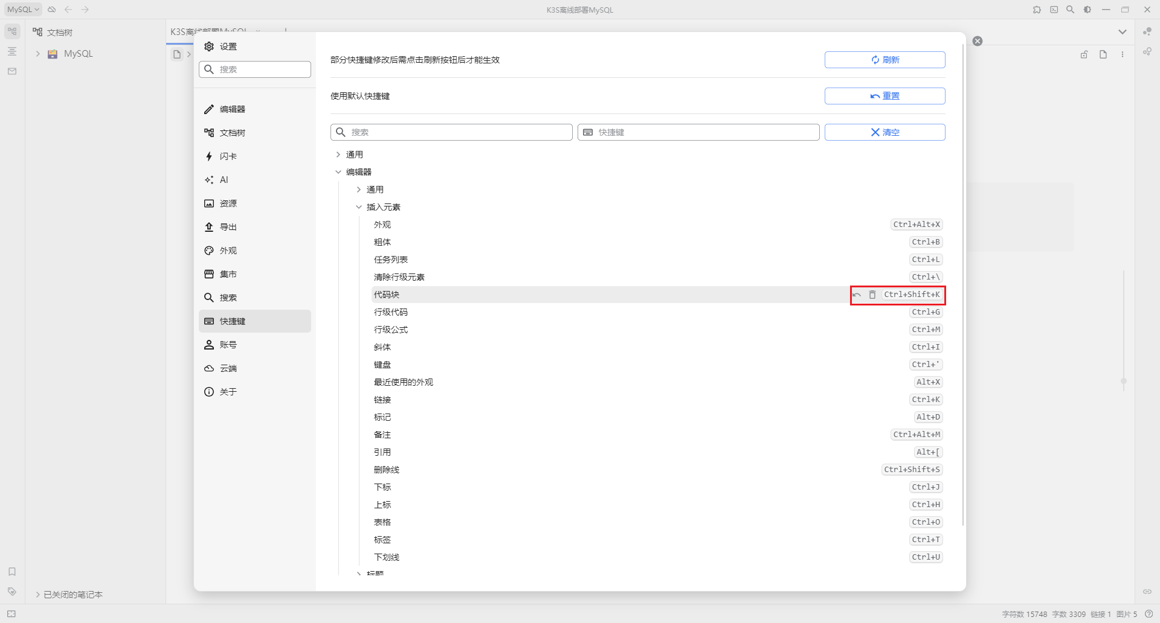
Task: Click the 清空 button
Action: coord(884,132)
